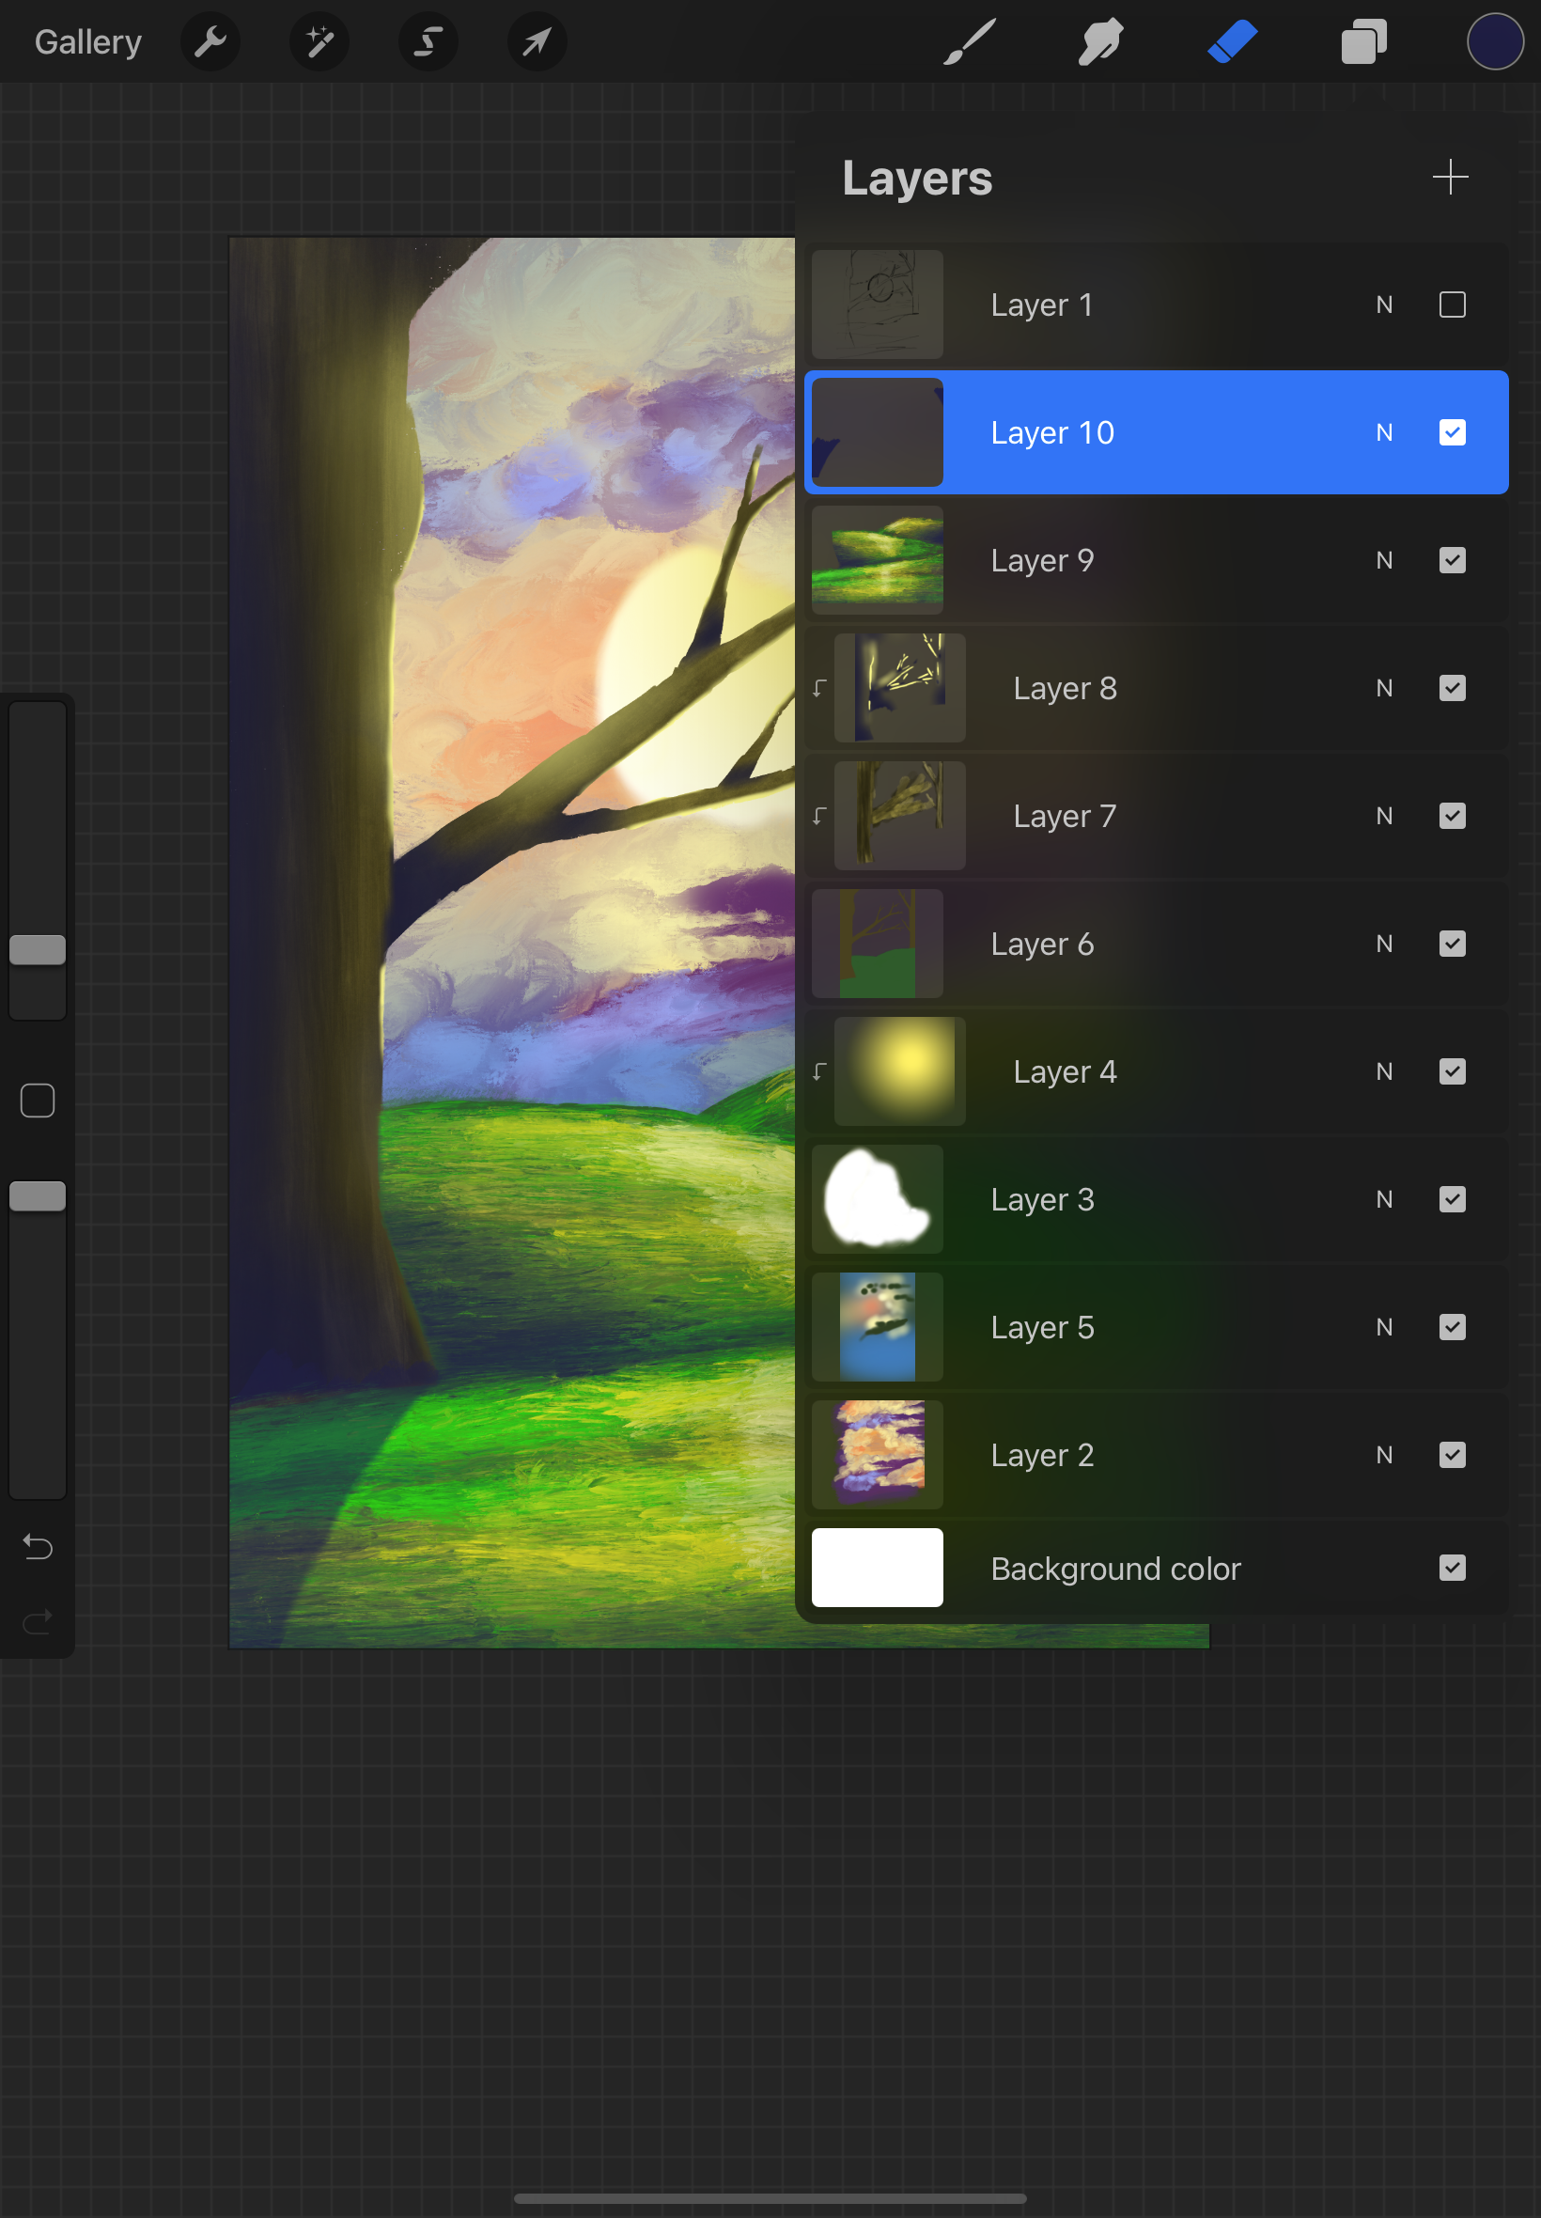
Task: Open blend mode options for Layer 10
Action: pyautogui.click(x=1385, y=432)
